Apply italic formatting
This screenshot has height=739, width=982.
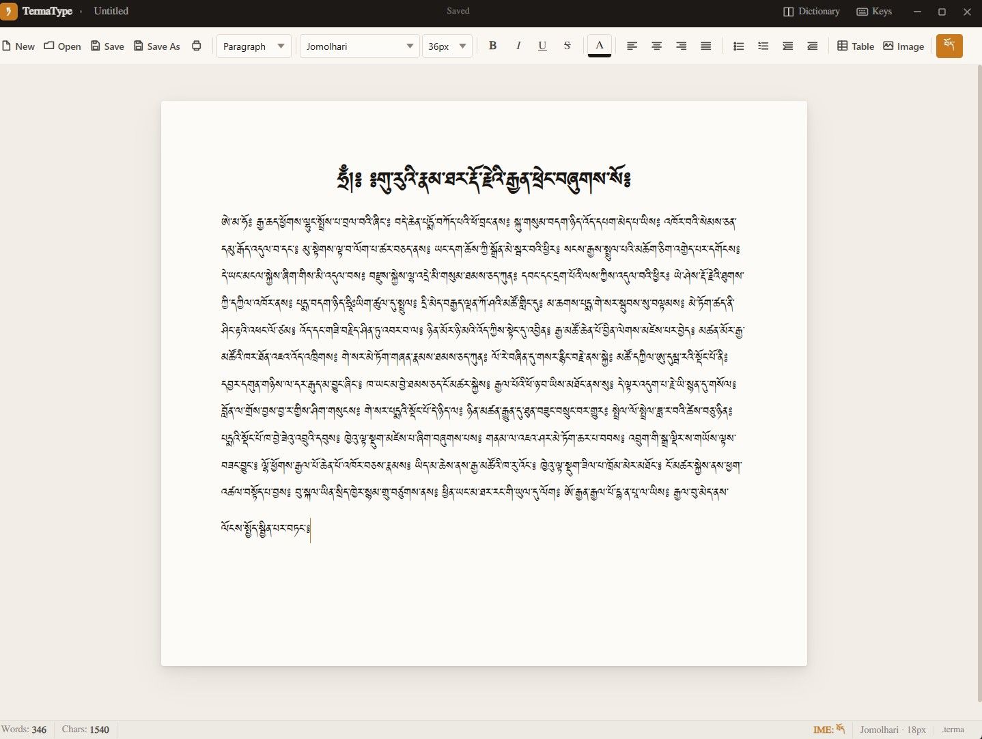coord(518,46)
